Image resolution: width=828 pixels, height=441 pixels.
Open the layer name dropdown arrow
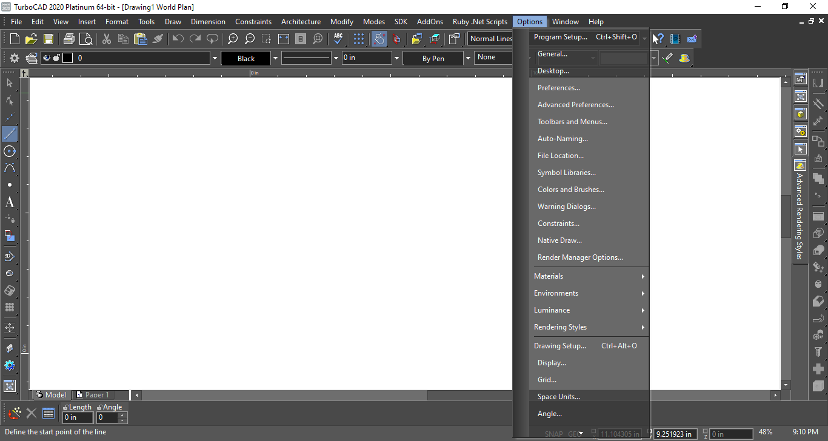[215, 58]
